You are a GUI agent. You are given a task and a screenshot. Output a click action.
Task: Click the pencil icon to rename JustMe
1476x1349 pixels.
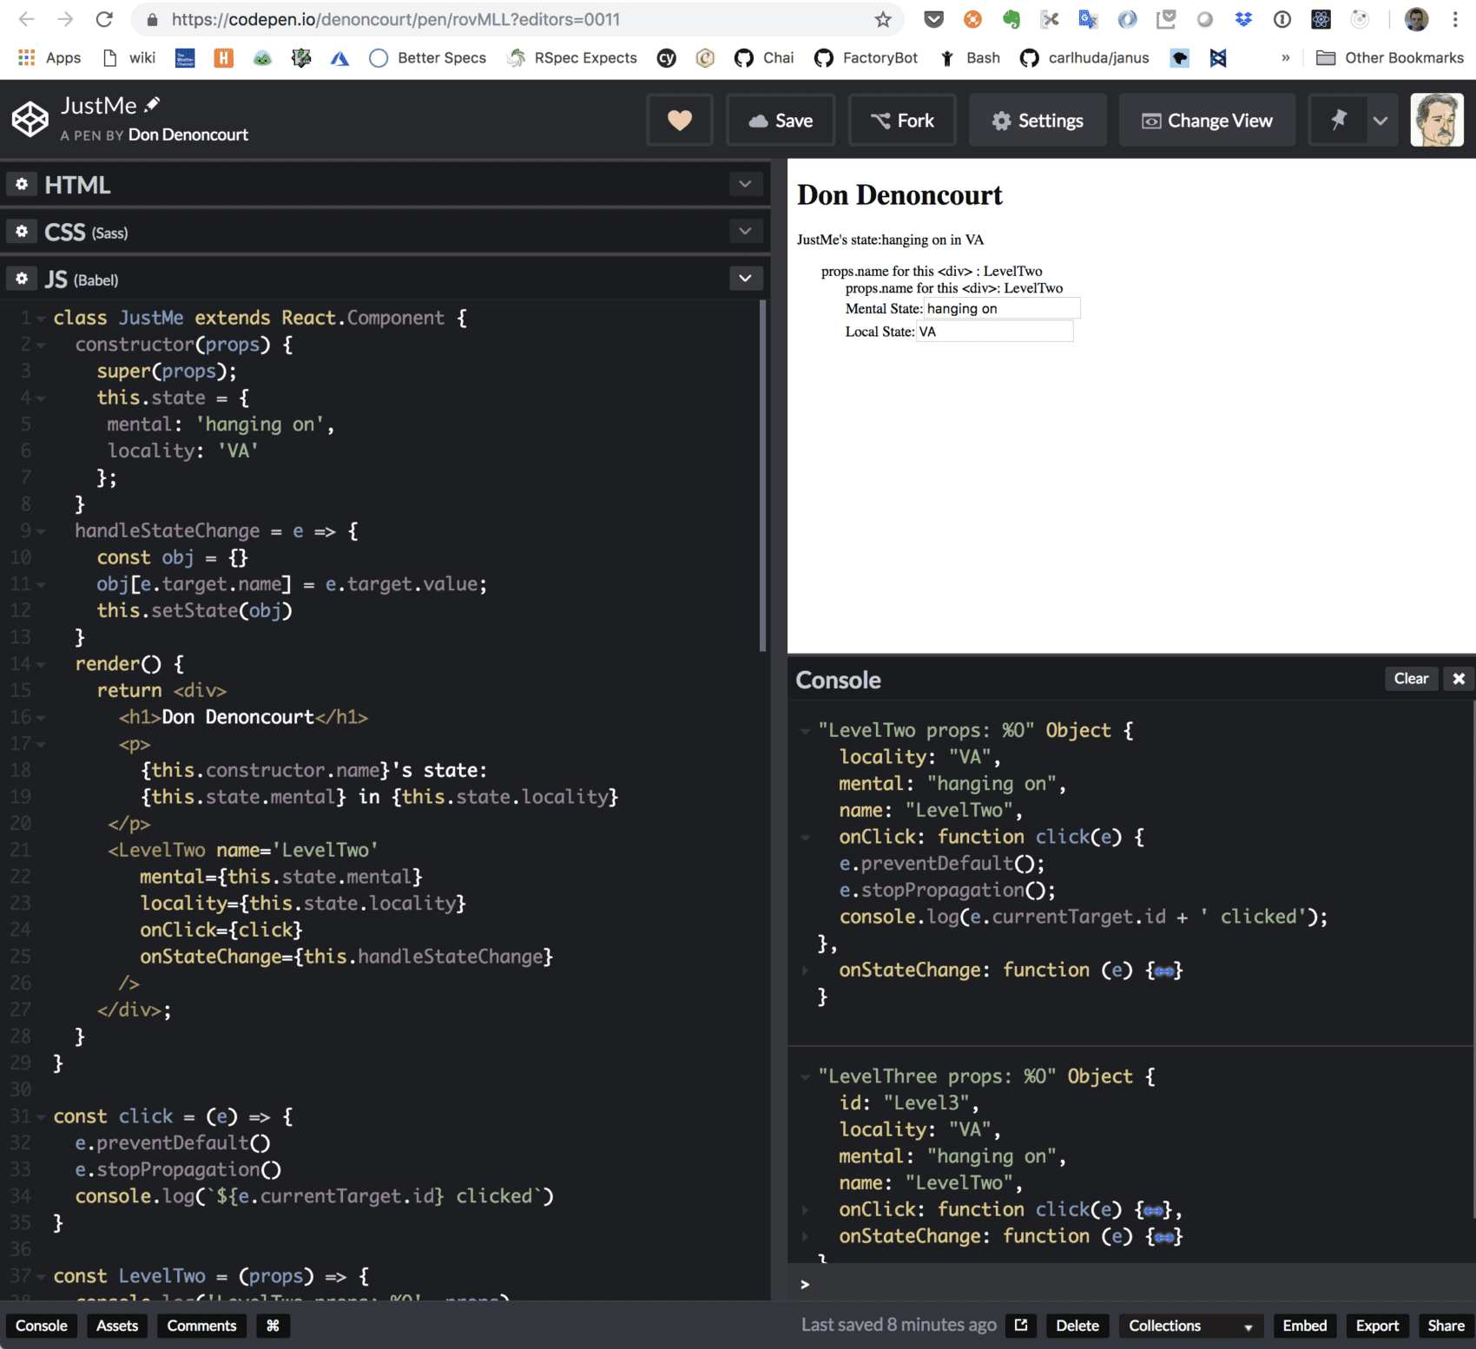(153, 103)
